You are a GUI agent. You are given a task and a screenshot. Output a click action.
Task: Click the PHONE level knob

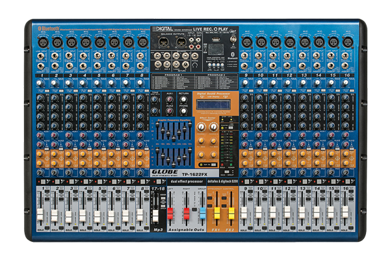click(183, 110)
